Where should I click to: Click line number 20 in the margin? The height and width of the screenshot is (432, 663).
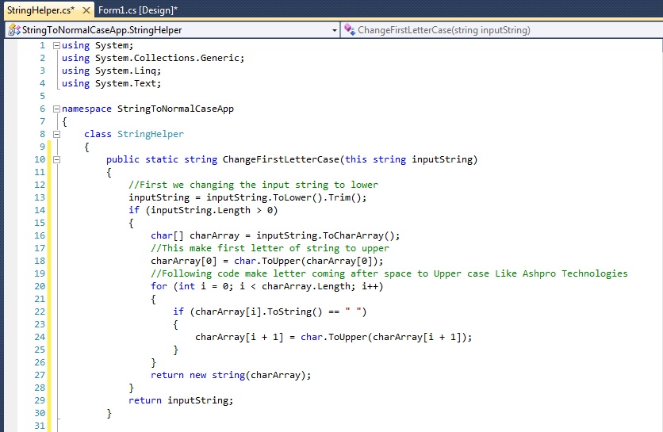point(40,286)
